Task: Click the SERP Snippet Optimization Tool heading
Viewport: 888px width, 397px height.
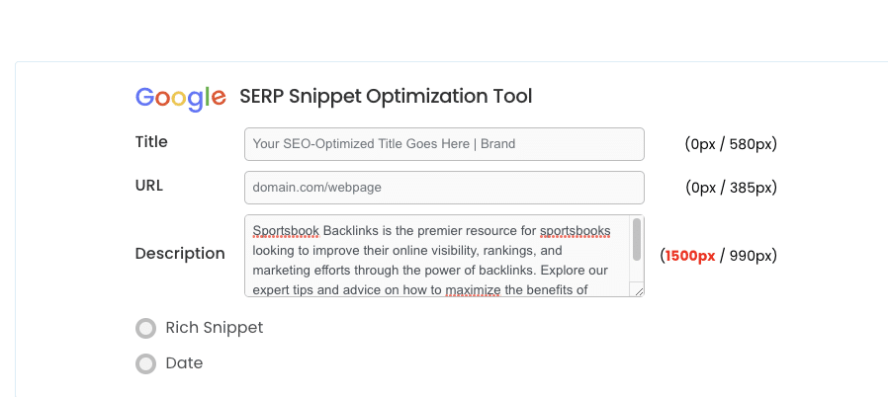Action: 386,97
